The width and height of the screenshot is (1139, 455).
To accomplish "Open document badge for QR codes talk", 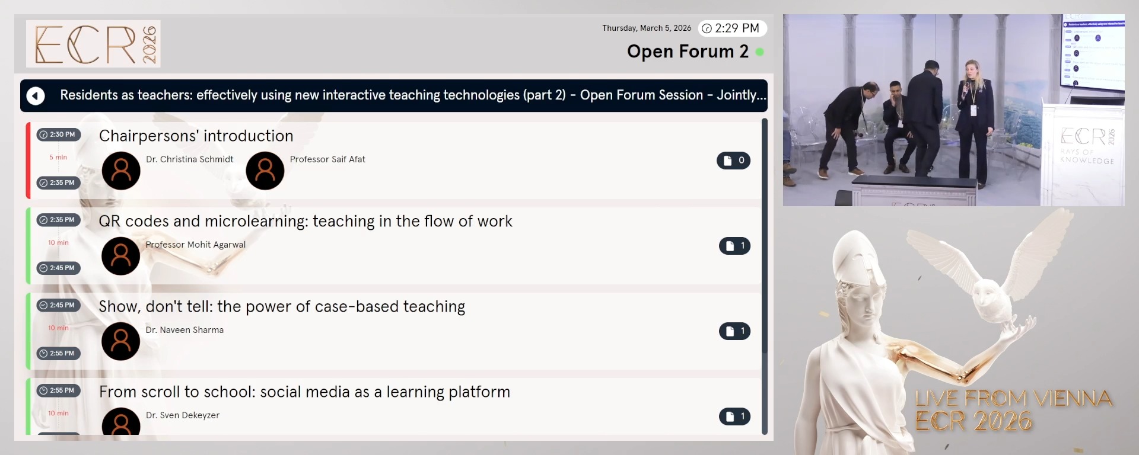I will (734, 246).
